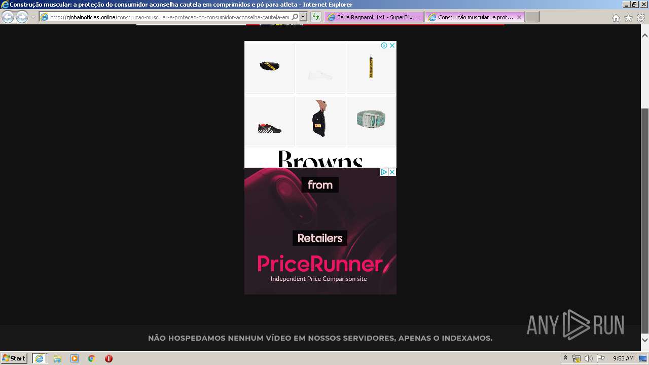Viewport: 649px width, 365px height.
Task: Open the media player taskbar icon
Action: click(75, 358)
